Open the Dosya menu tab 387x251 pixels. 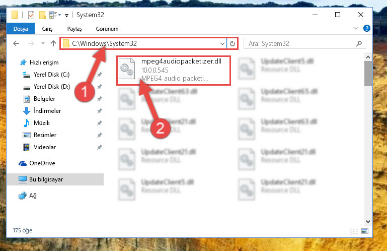(x=21, y=29)
